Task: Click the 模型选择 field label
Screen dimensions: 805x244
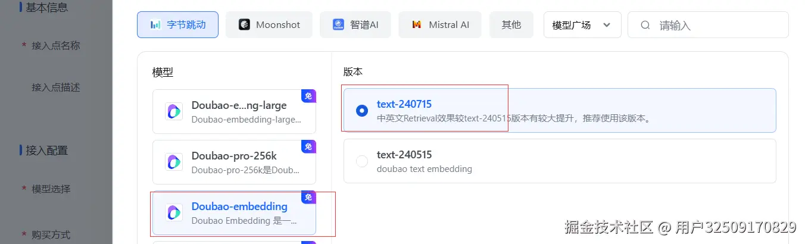Action: (x=51, y=189)
